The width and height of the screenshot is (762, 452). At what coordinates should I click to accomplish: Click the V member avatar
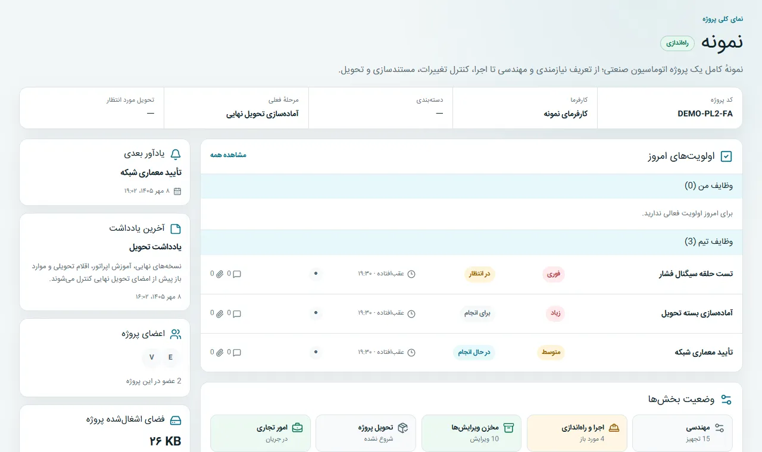pos(152,357)
